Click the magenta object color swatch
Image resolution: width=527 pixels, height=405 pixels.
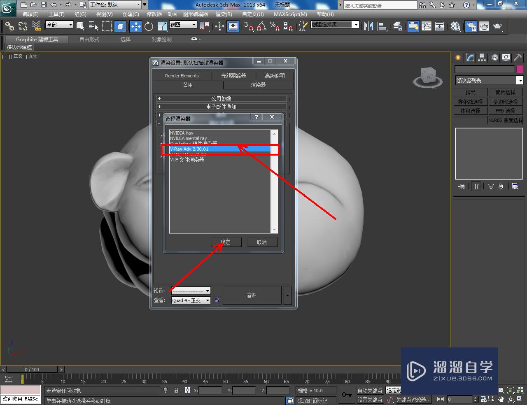tap(520, 69)
